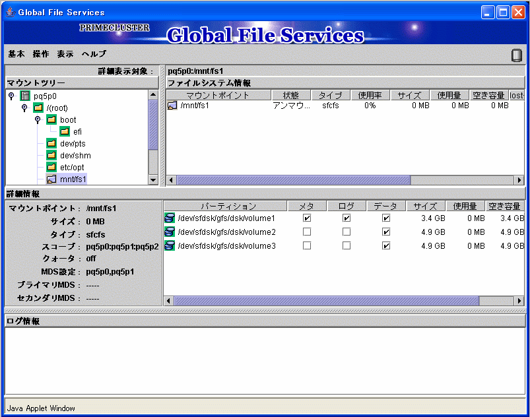Click the volume2 partition disk icon

[170, 232]
